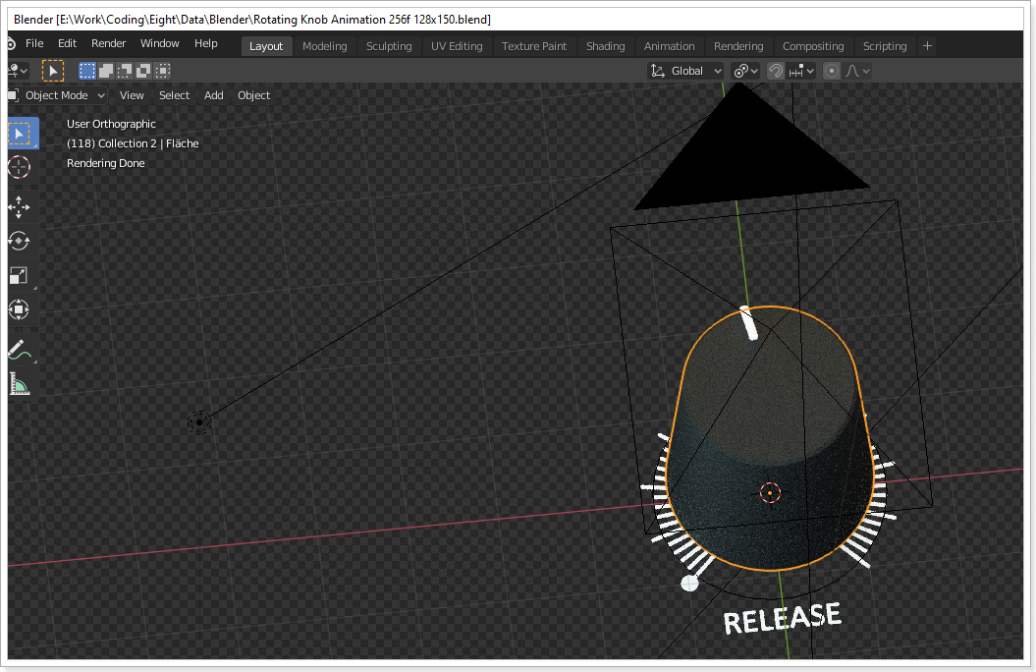Click the active tool arrow icon in the header

point(53,71)
